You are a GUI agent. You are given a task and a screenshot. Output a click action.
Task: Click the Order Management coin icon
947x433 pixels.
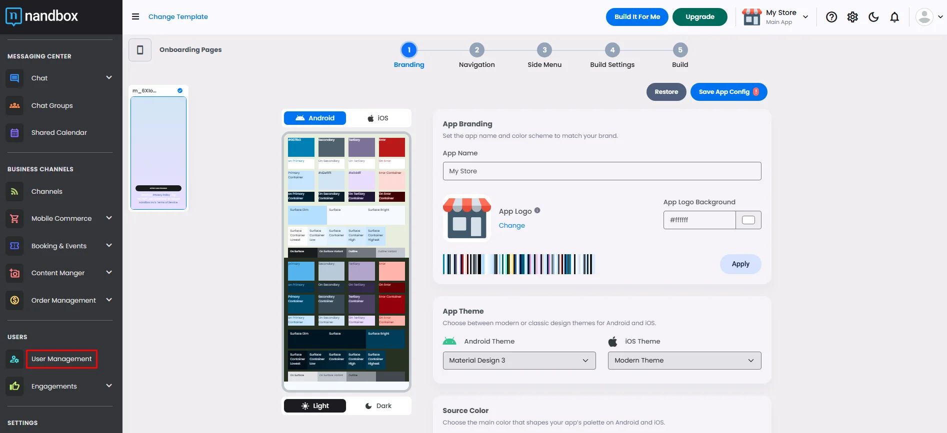coord(14,301)
